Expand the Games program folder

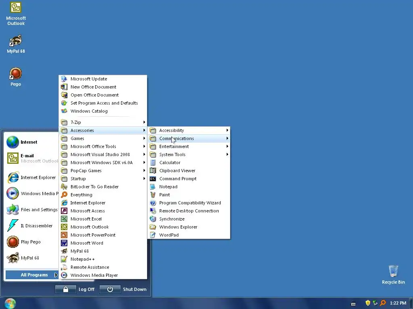[103, 138]
